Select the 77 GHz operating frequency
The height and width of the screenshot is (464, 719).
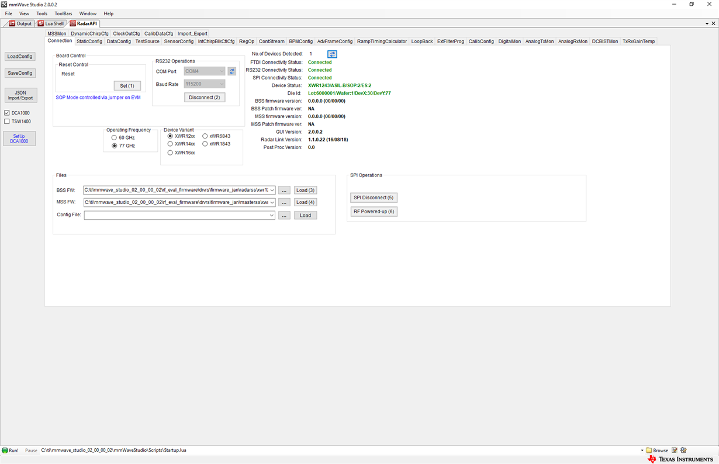coord(114,146)
